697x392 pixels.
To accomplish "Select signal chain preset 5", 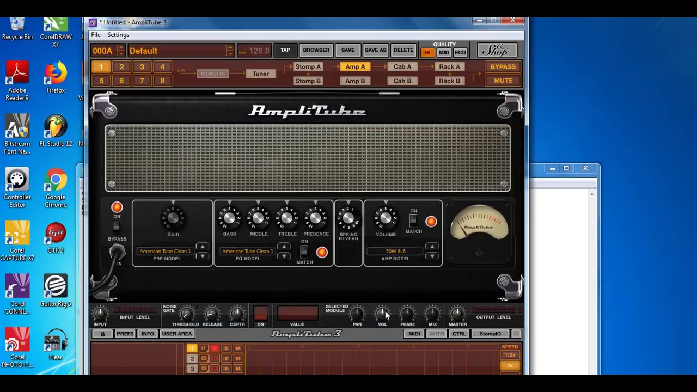I will click(101, 81).
